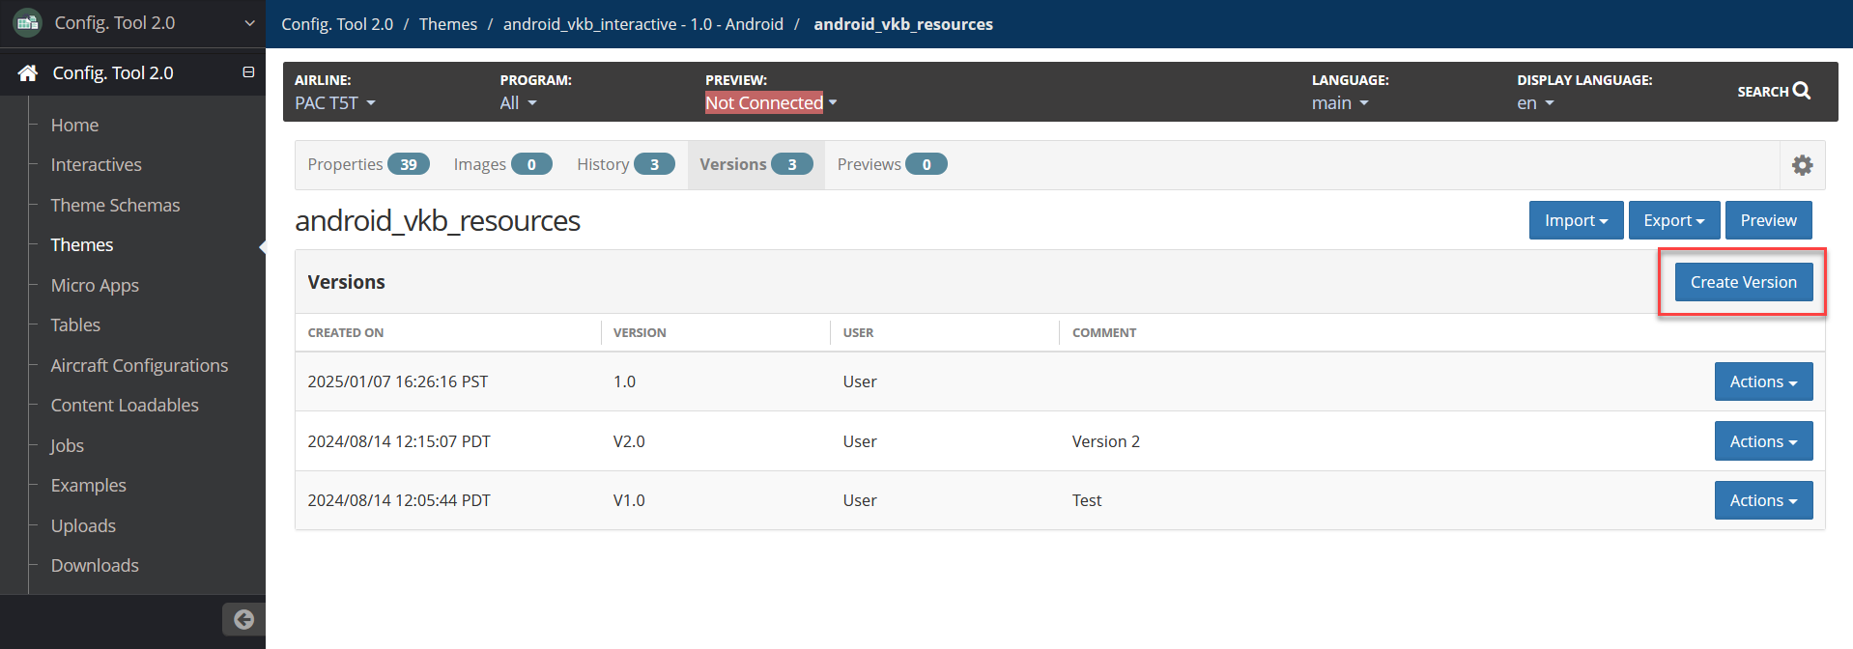1853x649 pixels.
Task: Open the Import dropdown button
Action: tap(1576, 220)
